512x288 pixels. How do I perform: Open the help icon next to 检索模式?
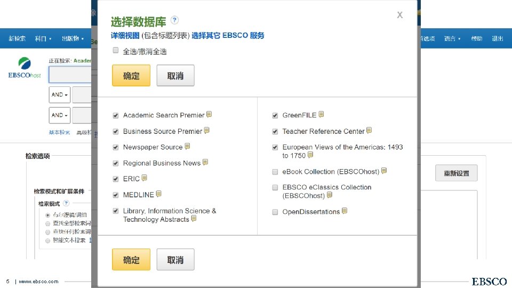pyautogui.click(x=66, y=203)
